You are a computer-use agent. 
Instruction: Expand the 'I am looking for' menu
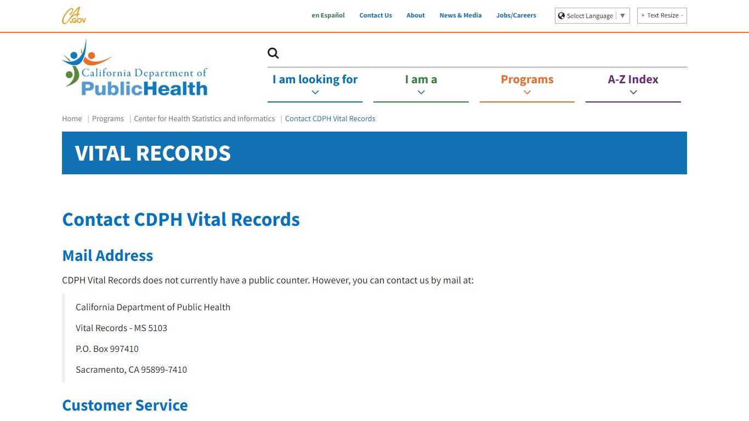[x=315, y=79]
